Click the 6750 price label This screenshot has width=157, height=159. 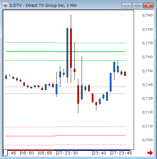pos(147,71)
